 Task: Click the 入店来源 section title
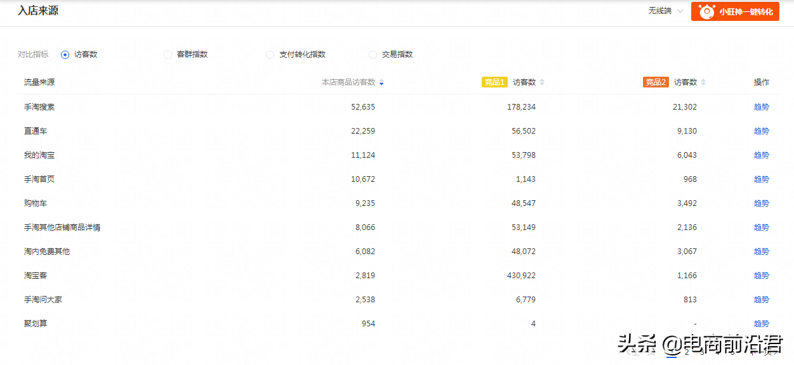pyautogui.click(x=38, y=11)
